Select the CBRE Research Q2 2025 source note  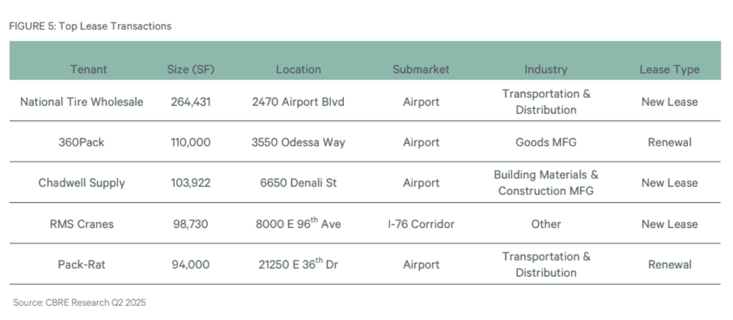click(x=80, y=303)
